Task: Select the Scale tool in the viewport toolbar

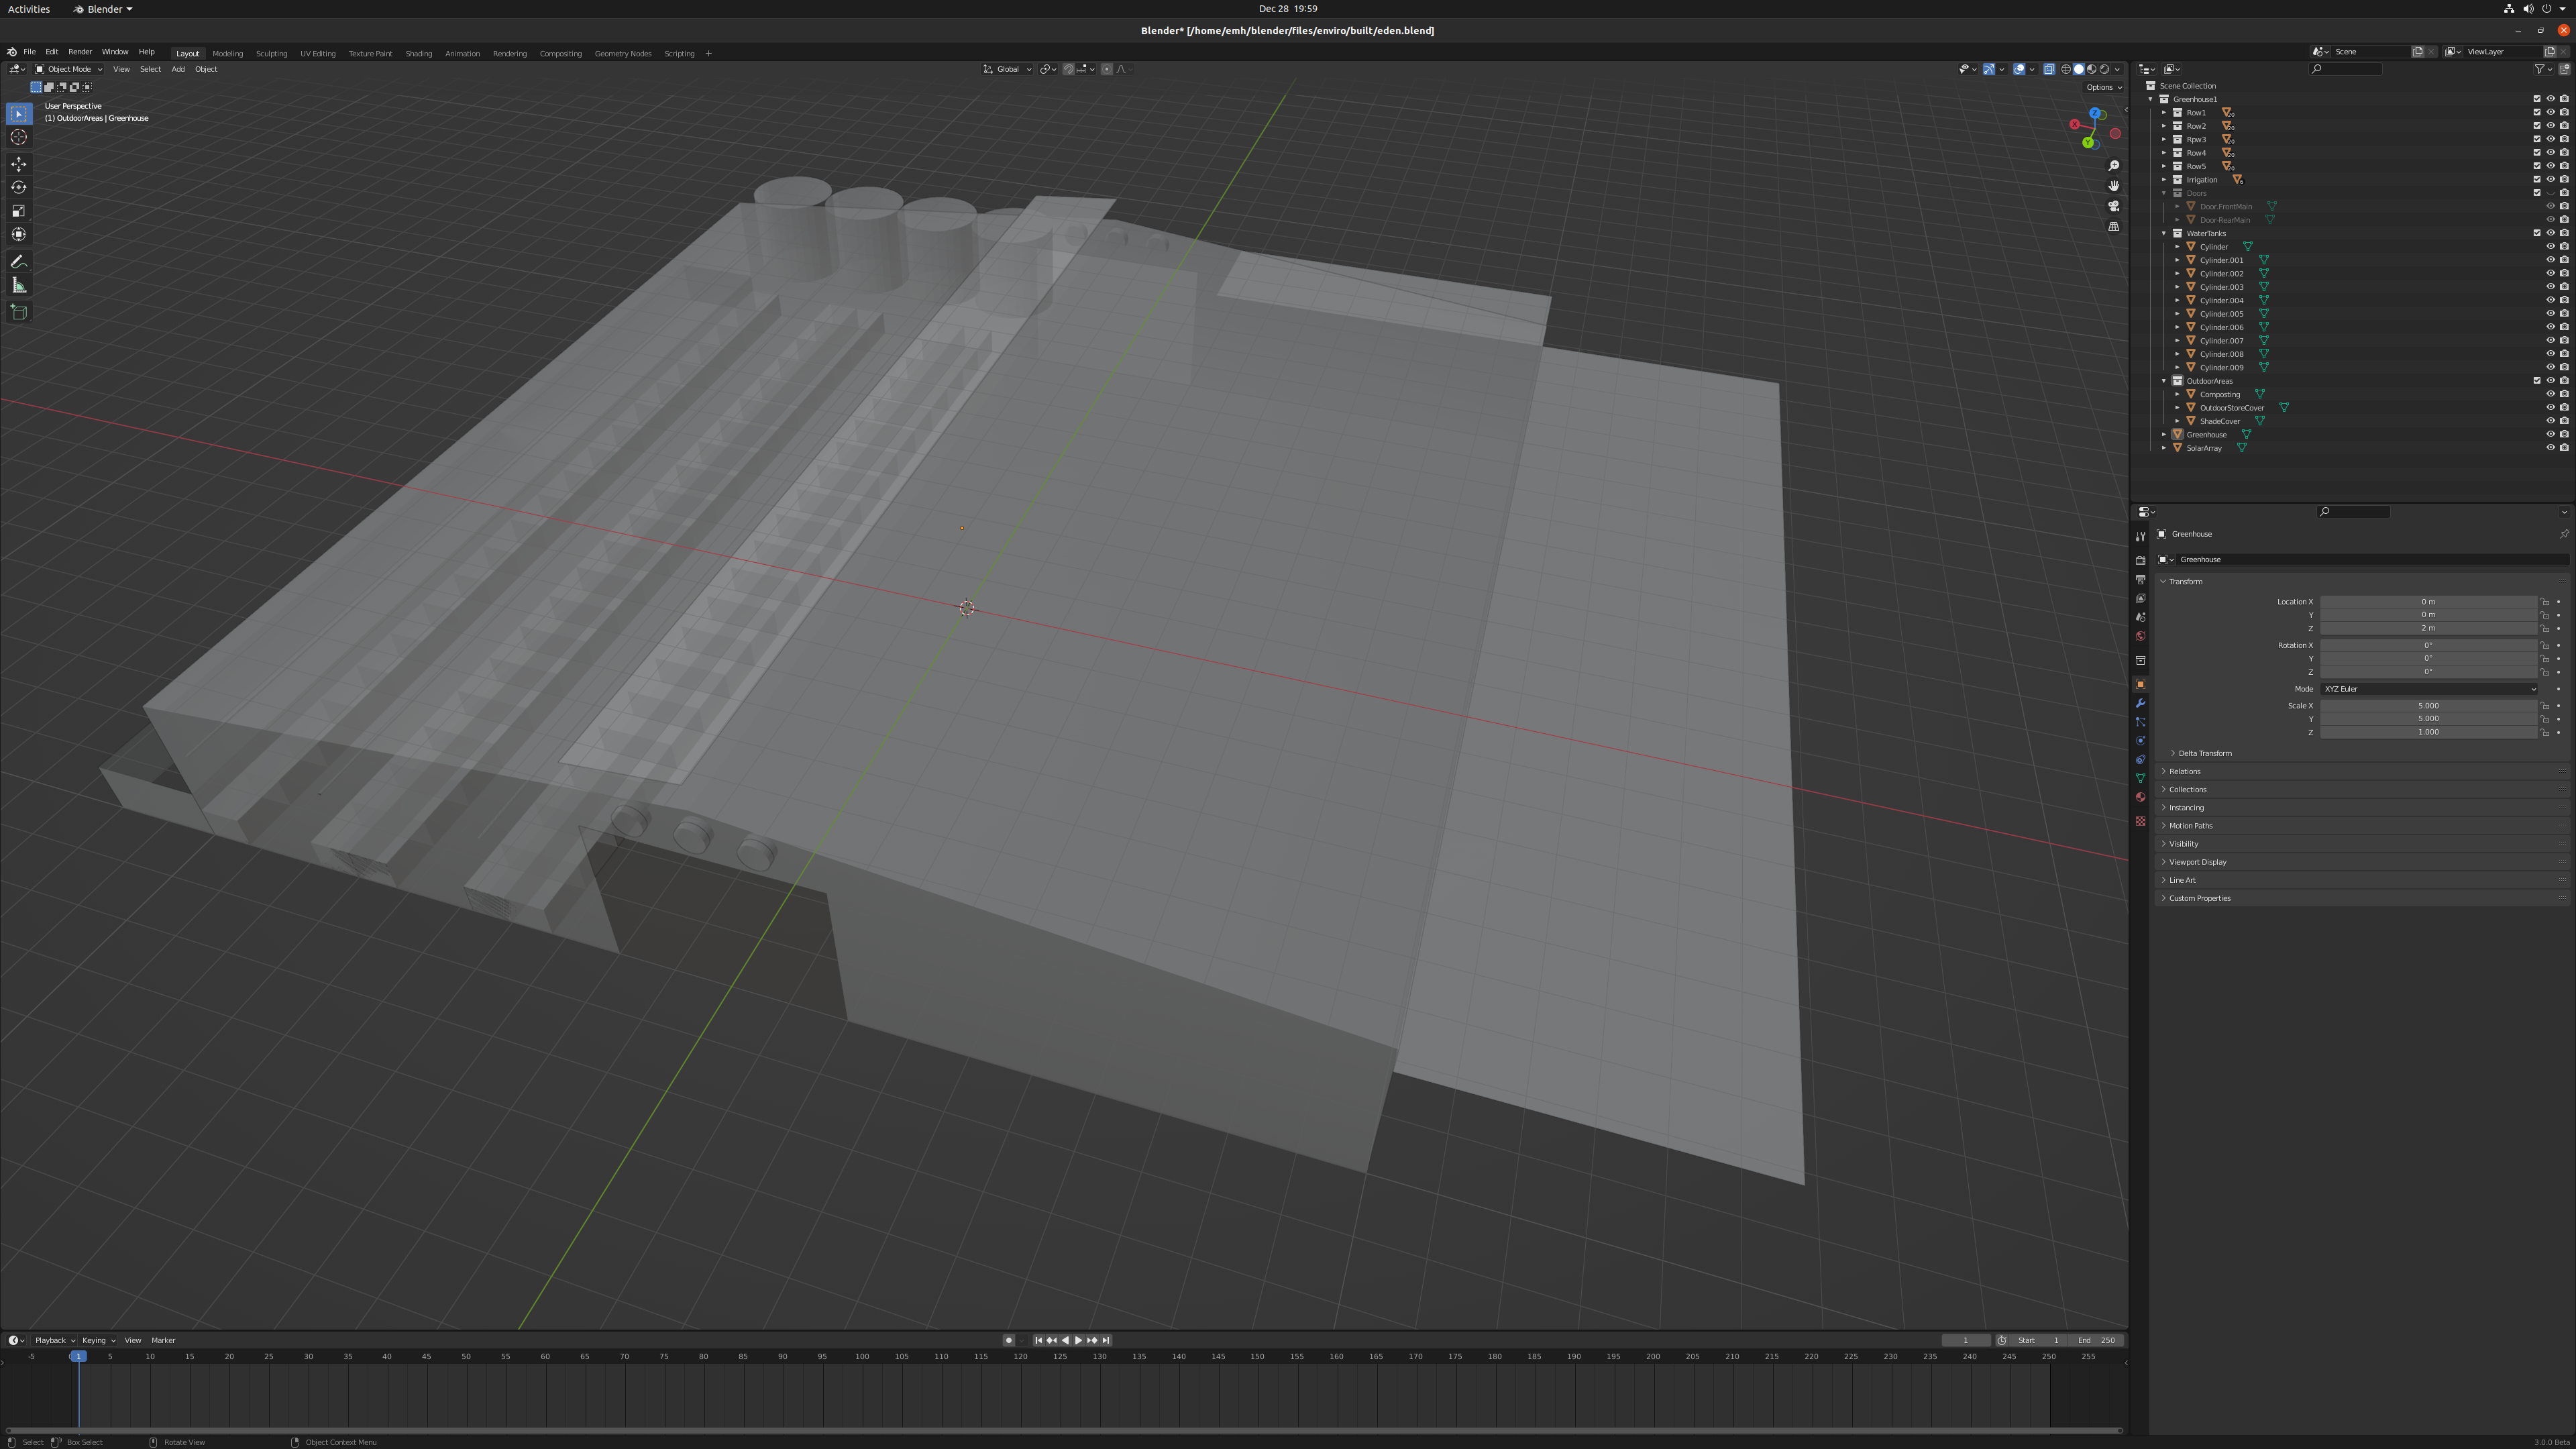Action: click(x=19, y=211)
